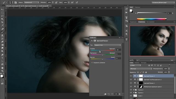Open the layer fill slider arrow
The width and height of the screenshot is (176, 99).
click(169, 72)
